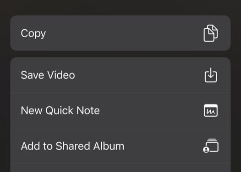Choose Copy from the share sheet
Screen dimensions: 241x172
click(x=120, y=33)
